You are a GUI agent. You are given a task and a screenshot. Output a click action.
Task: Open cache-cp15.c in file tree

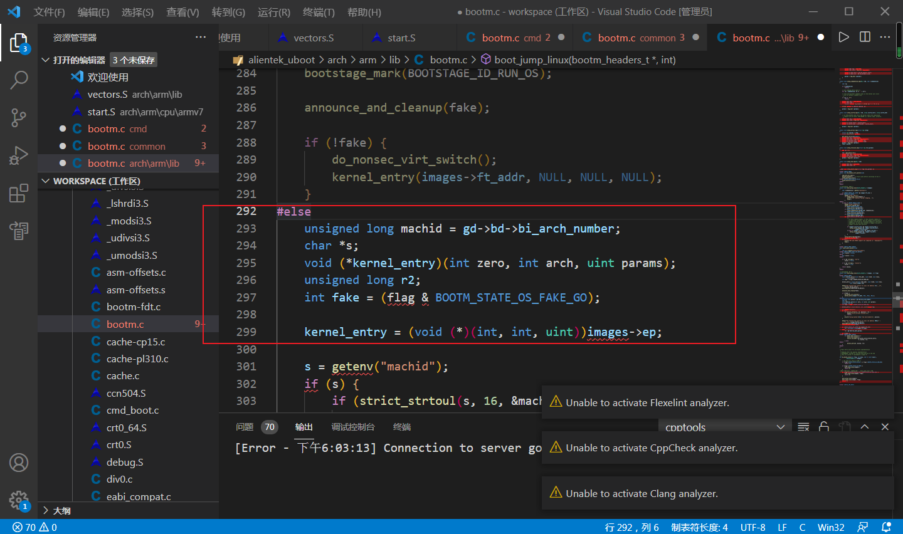point(129,342)
